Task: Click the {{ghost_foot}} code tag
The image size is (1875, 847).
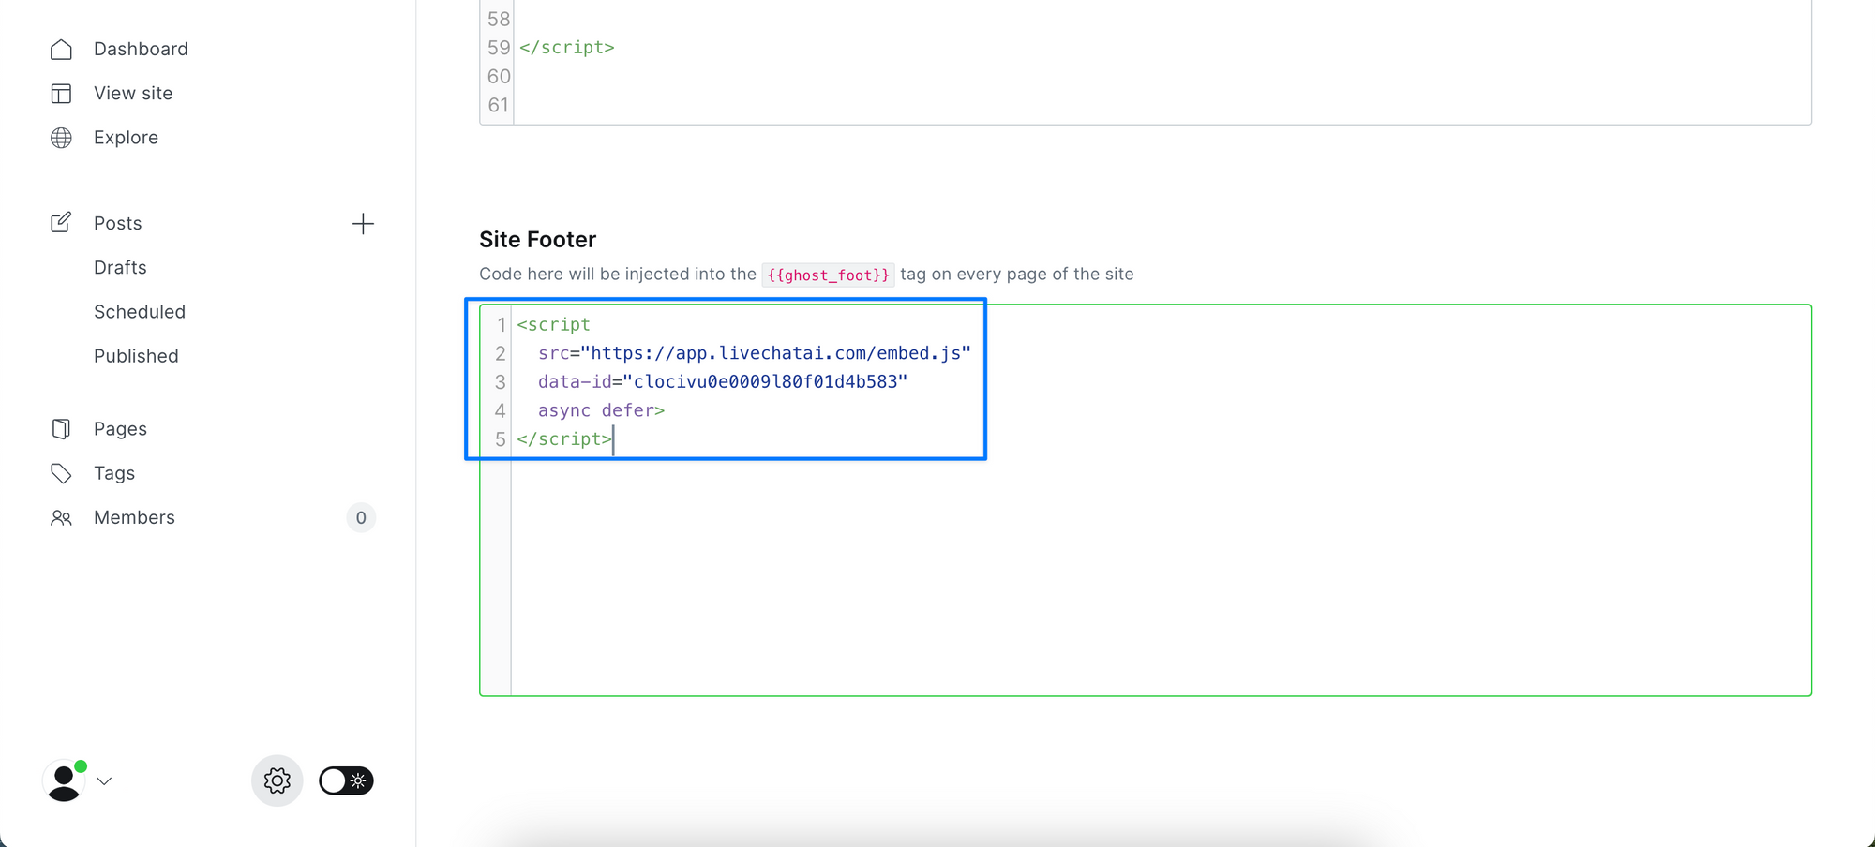Action: click(828, 275)
